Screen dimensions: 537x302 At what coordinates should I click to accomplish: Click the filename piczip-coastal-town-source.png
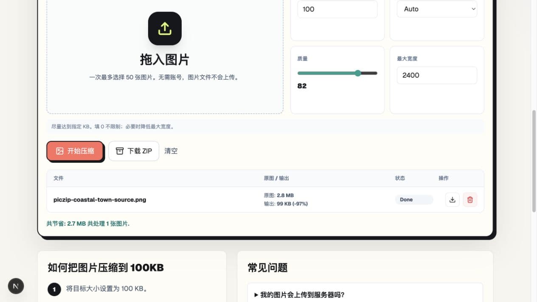(x=100, y=199)
